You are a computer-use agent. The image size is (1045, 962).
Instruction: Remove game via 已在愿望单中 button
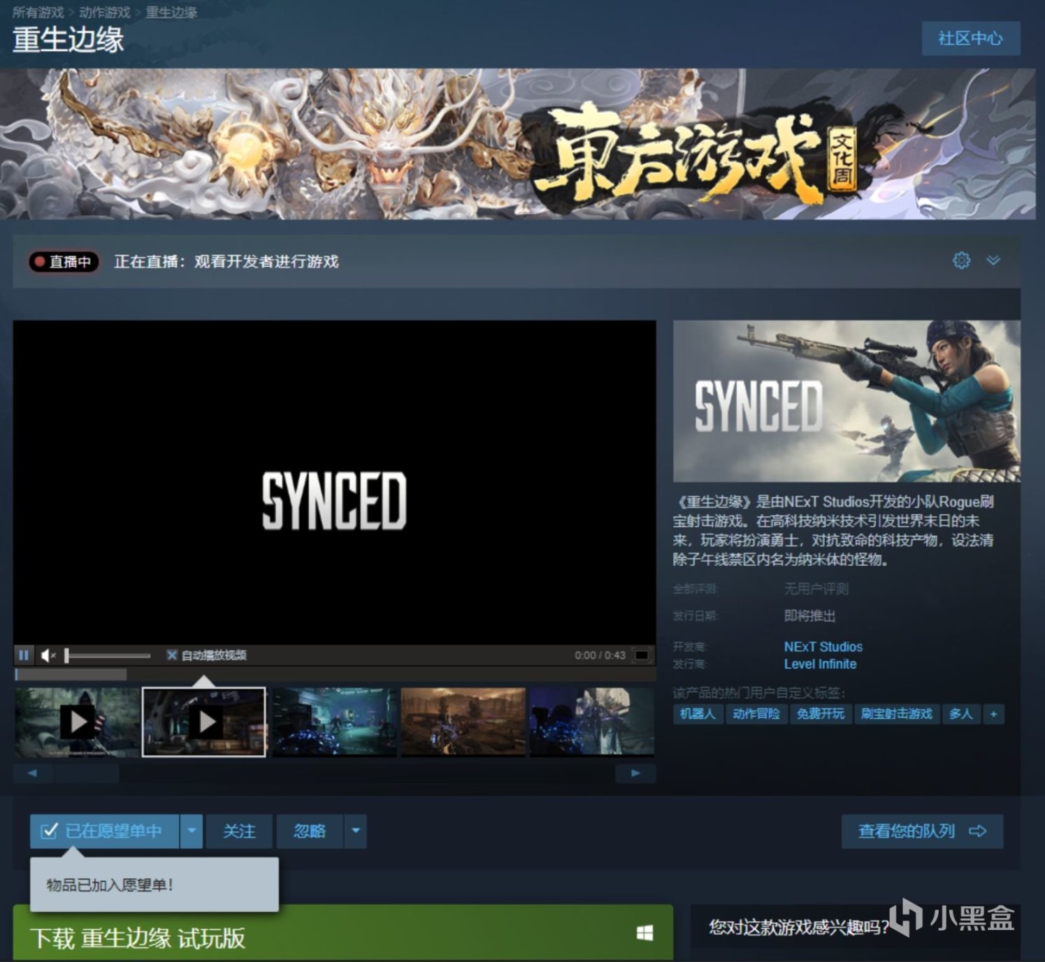pyautogui.click(x=104, y=831)
